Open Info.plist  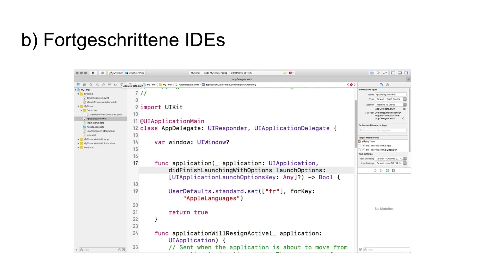[x=91, y=135]
